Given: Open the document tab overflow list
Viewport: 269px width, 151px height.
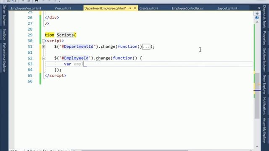Looking at the screenshot, I should (x=259, y=8).
